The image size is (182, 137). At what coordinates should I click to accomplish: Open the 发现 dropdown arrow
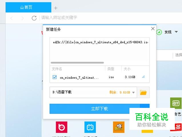point(176,32)
